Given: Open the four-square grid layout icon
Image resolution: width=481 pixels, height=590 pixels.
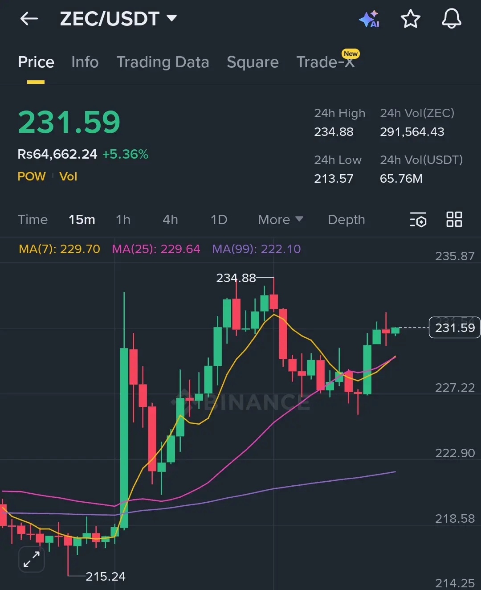Looking at the screenshot, I should tap(454, 219).
